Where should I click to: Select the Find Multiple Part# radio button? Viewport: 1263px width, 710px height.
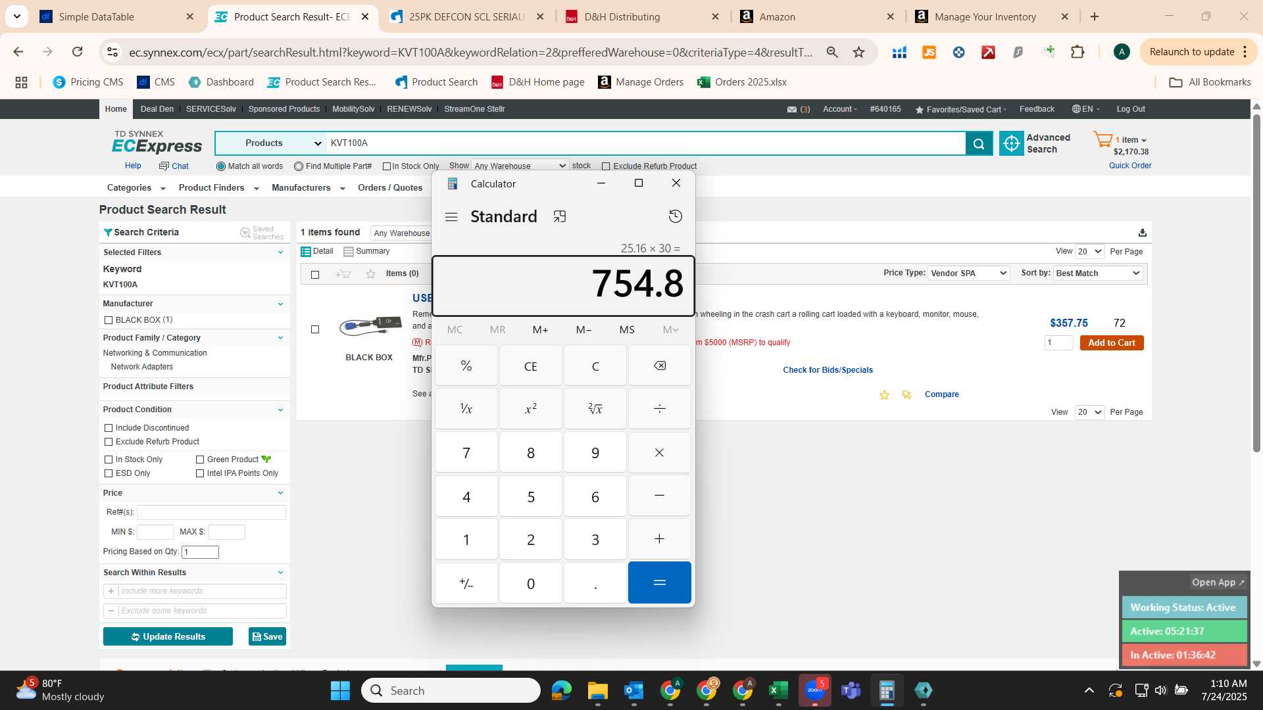pyautogui.click(x=299, y=166)
